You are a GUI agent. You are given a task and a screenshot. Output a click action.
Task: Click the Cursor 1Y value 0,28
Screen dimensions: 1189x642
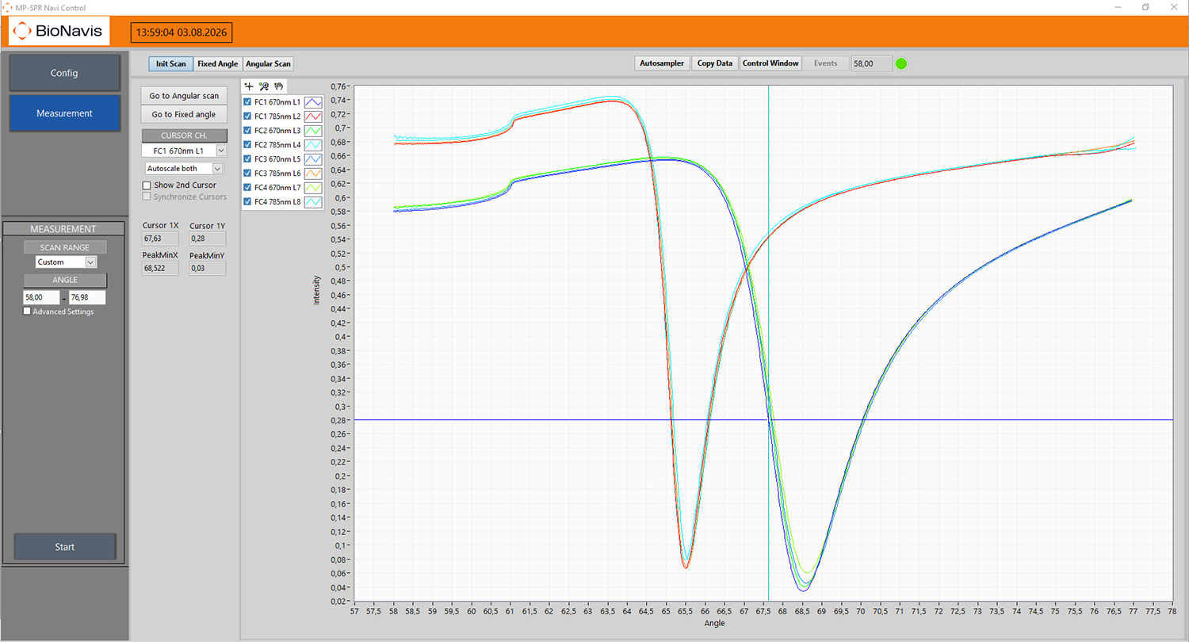pos(207,238)
